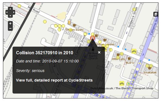Click the coffee cup icon above Snakatak
Viewport: 162px width, 102px height.
[150, 68]
